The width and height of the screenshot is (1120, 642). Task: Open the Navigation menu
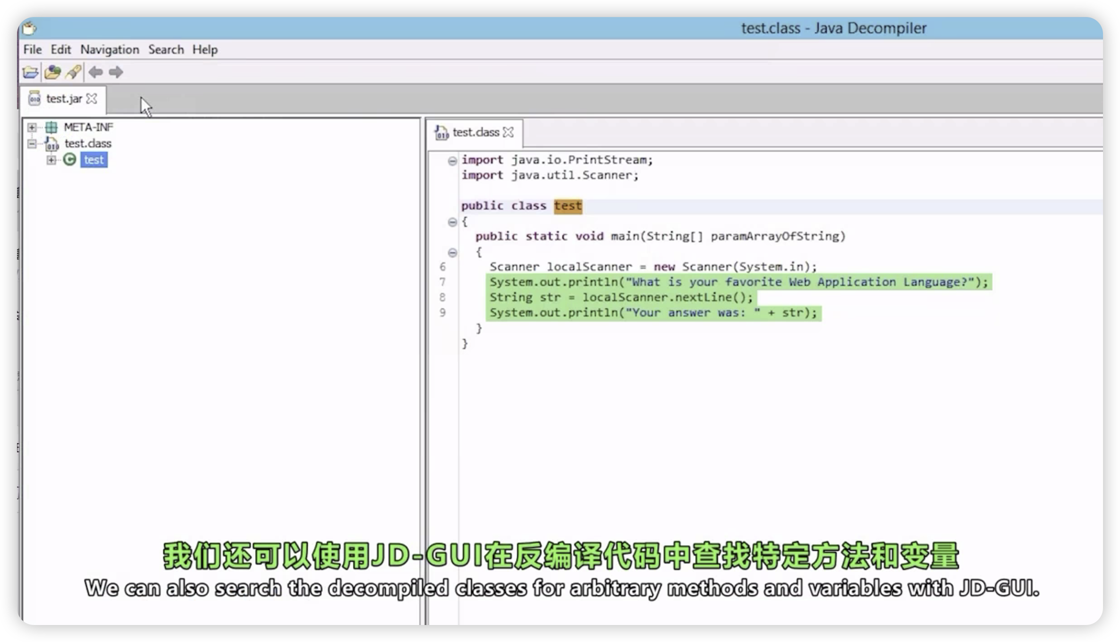[x=110, y=50]
